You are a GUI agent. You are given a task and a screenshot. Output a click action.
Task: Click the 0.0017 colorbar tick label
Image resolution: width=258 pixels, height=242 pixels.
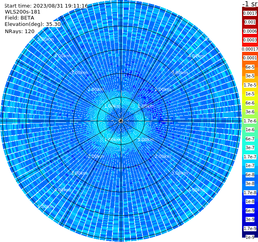pyautogui.click(x=250, y=13)
